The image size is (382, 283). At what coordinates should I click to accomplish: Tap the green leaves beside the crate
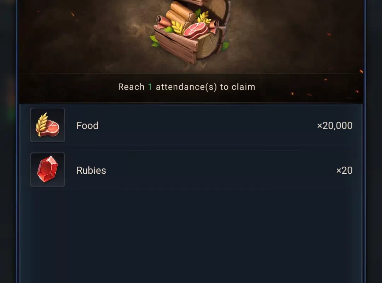155,41
